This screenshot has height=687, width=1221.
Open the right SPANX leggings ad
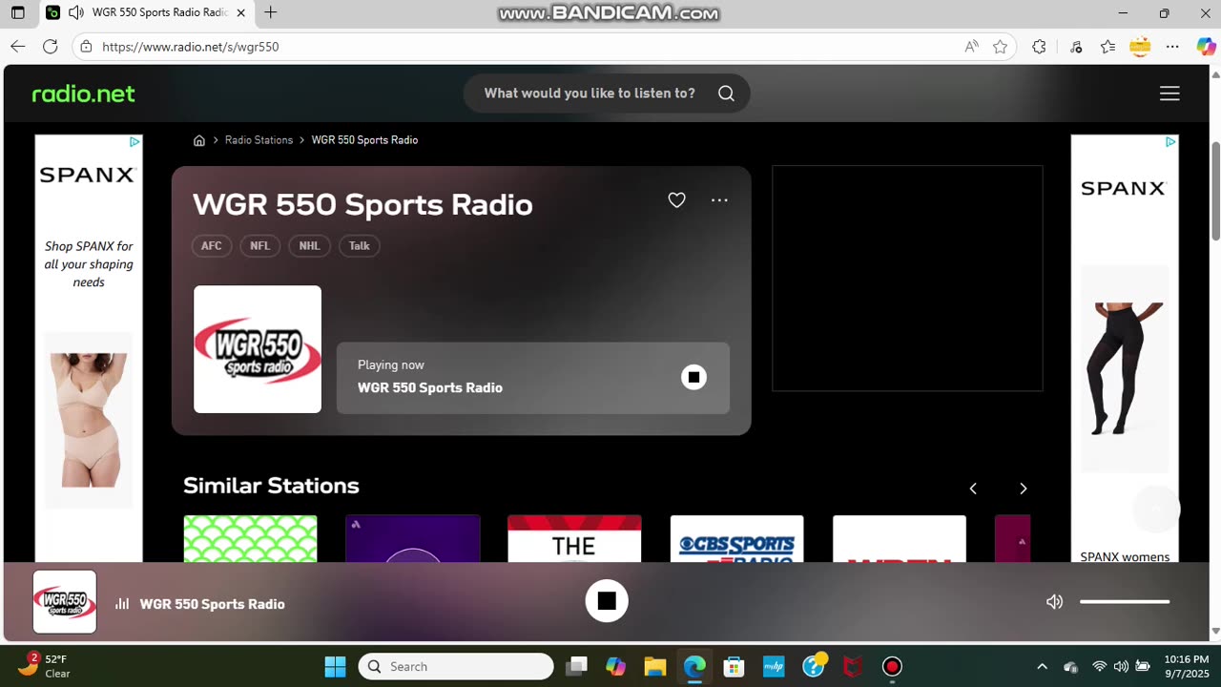coord(1125,348)
